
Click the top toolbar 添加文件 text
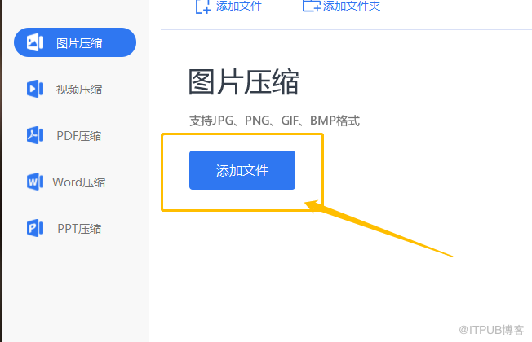tap(239, 6)
